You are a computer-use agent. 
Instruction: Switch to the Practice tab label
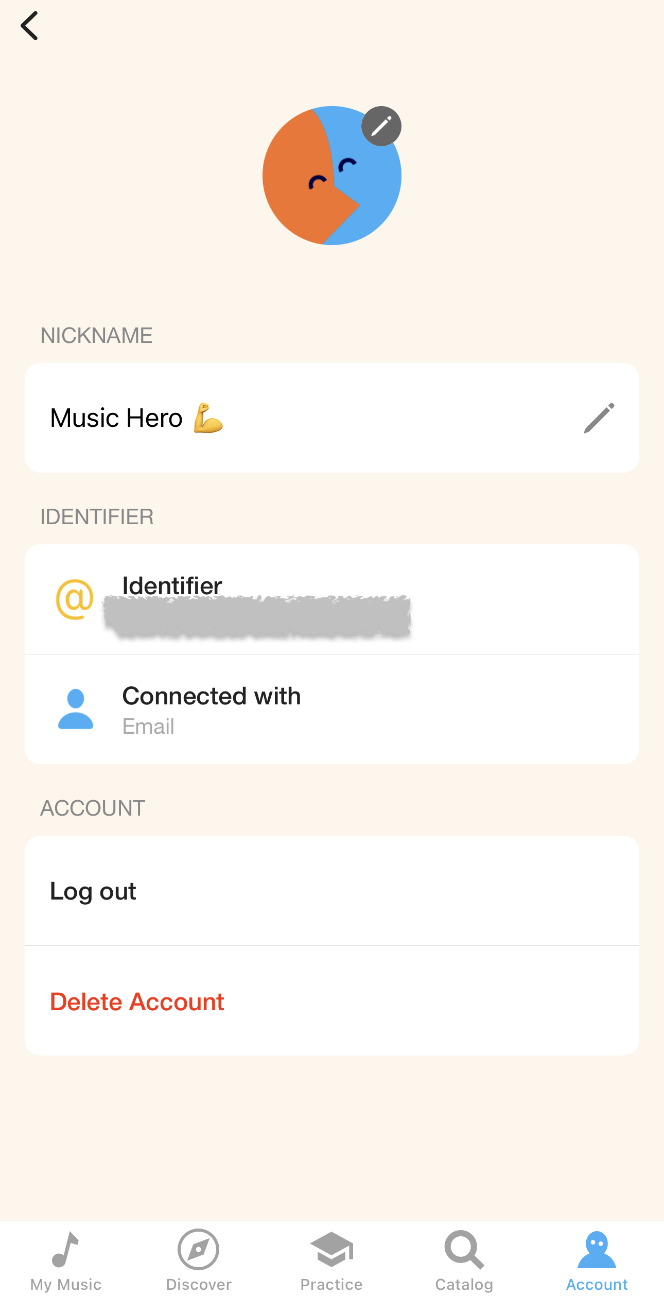(331, 1285)
